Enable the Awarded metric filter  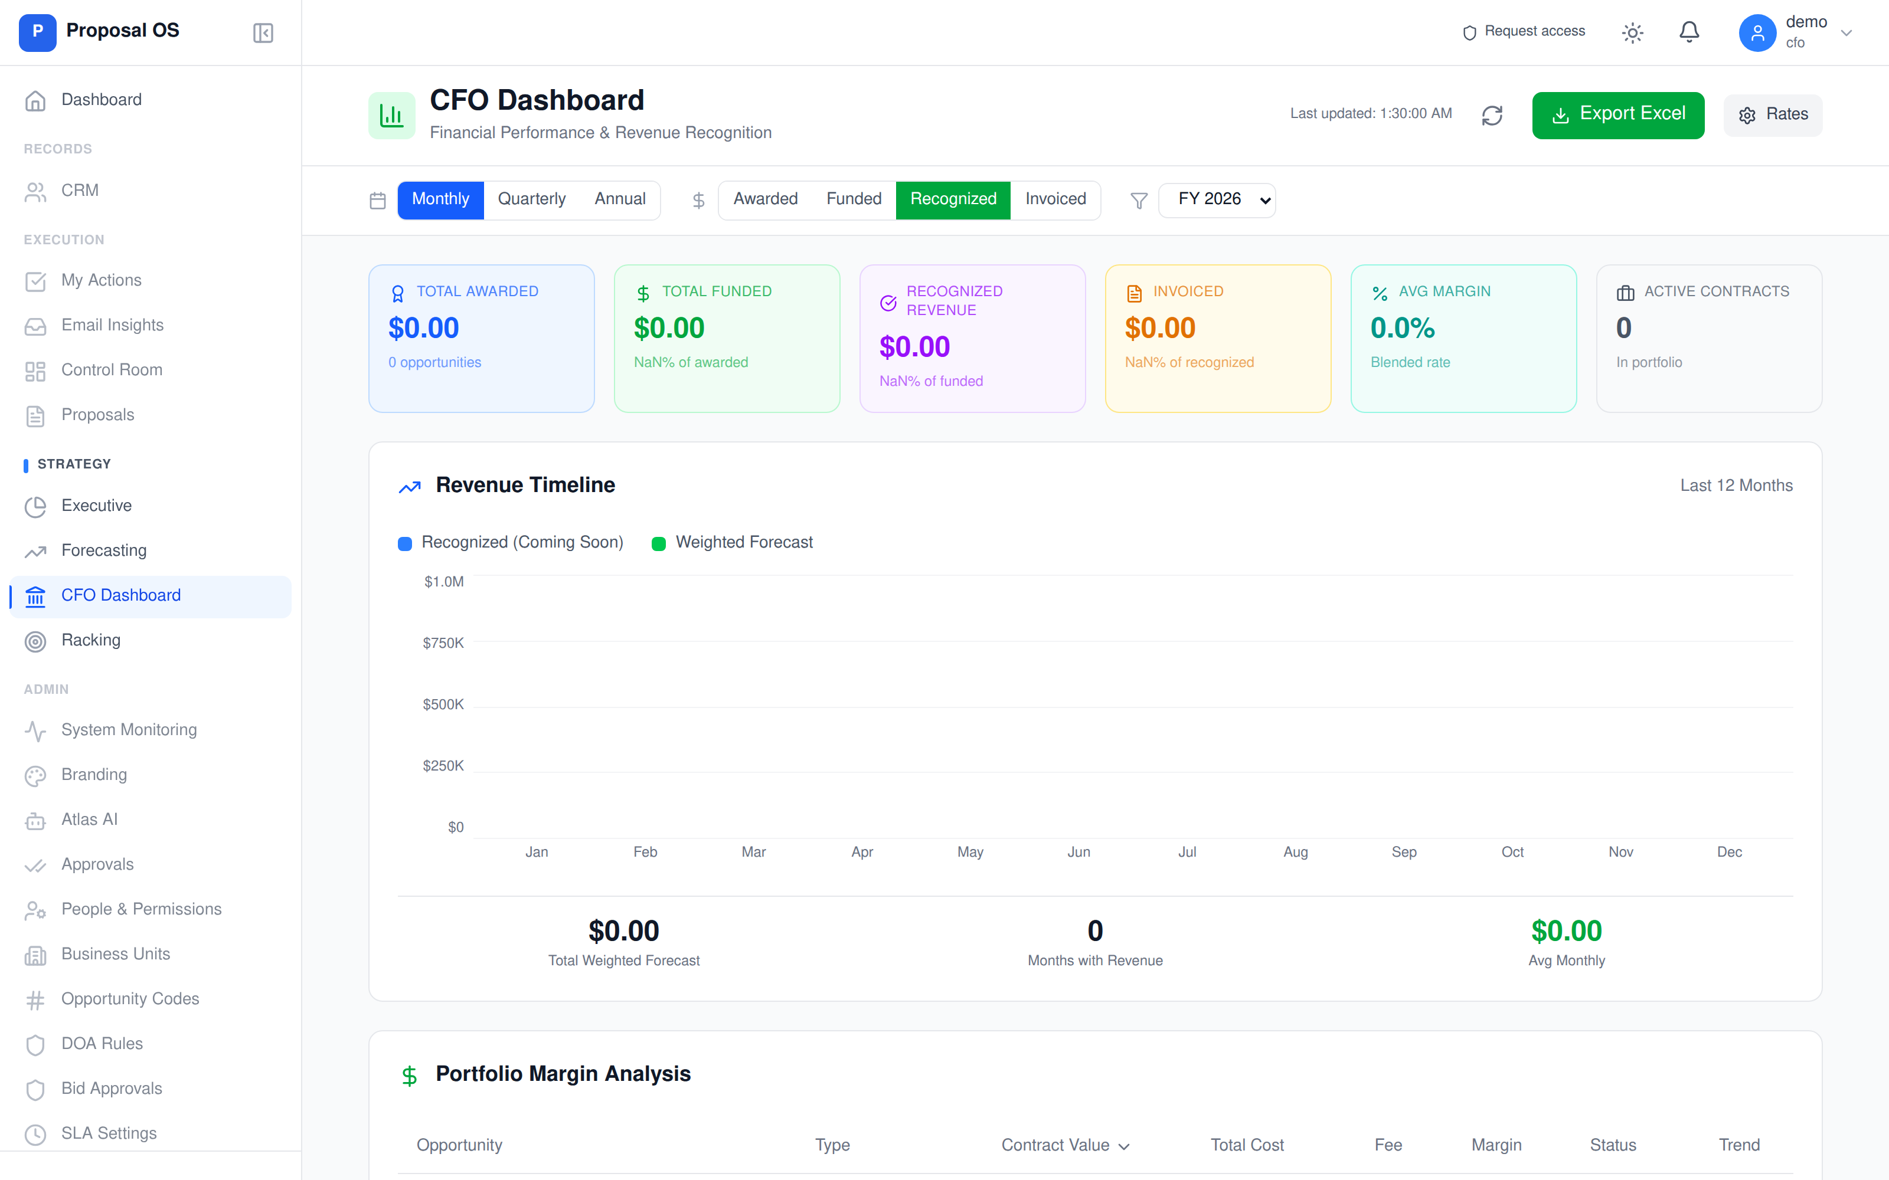point(765,199)
